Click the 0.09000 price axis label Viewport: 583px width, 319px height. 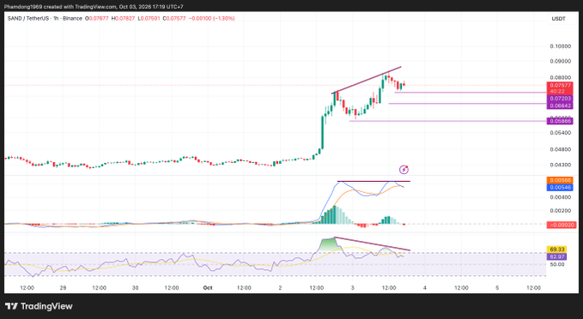click(561, 61)
